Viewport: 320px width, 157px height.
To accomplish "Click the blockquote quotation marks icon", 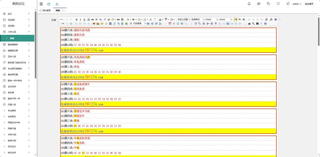I will click(118, 19).
